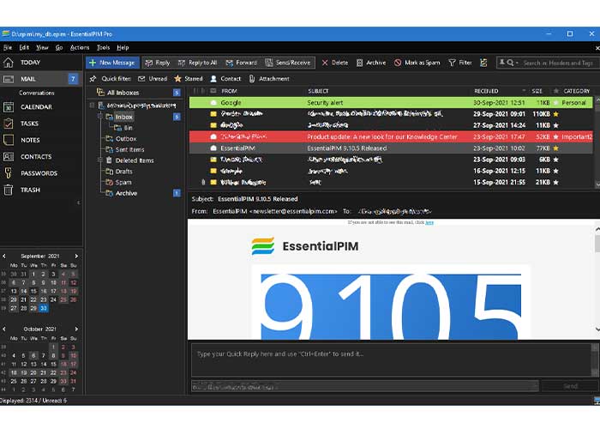Sort messages by the Received column

tap(486, 91)
